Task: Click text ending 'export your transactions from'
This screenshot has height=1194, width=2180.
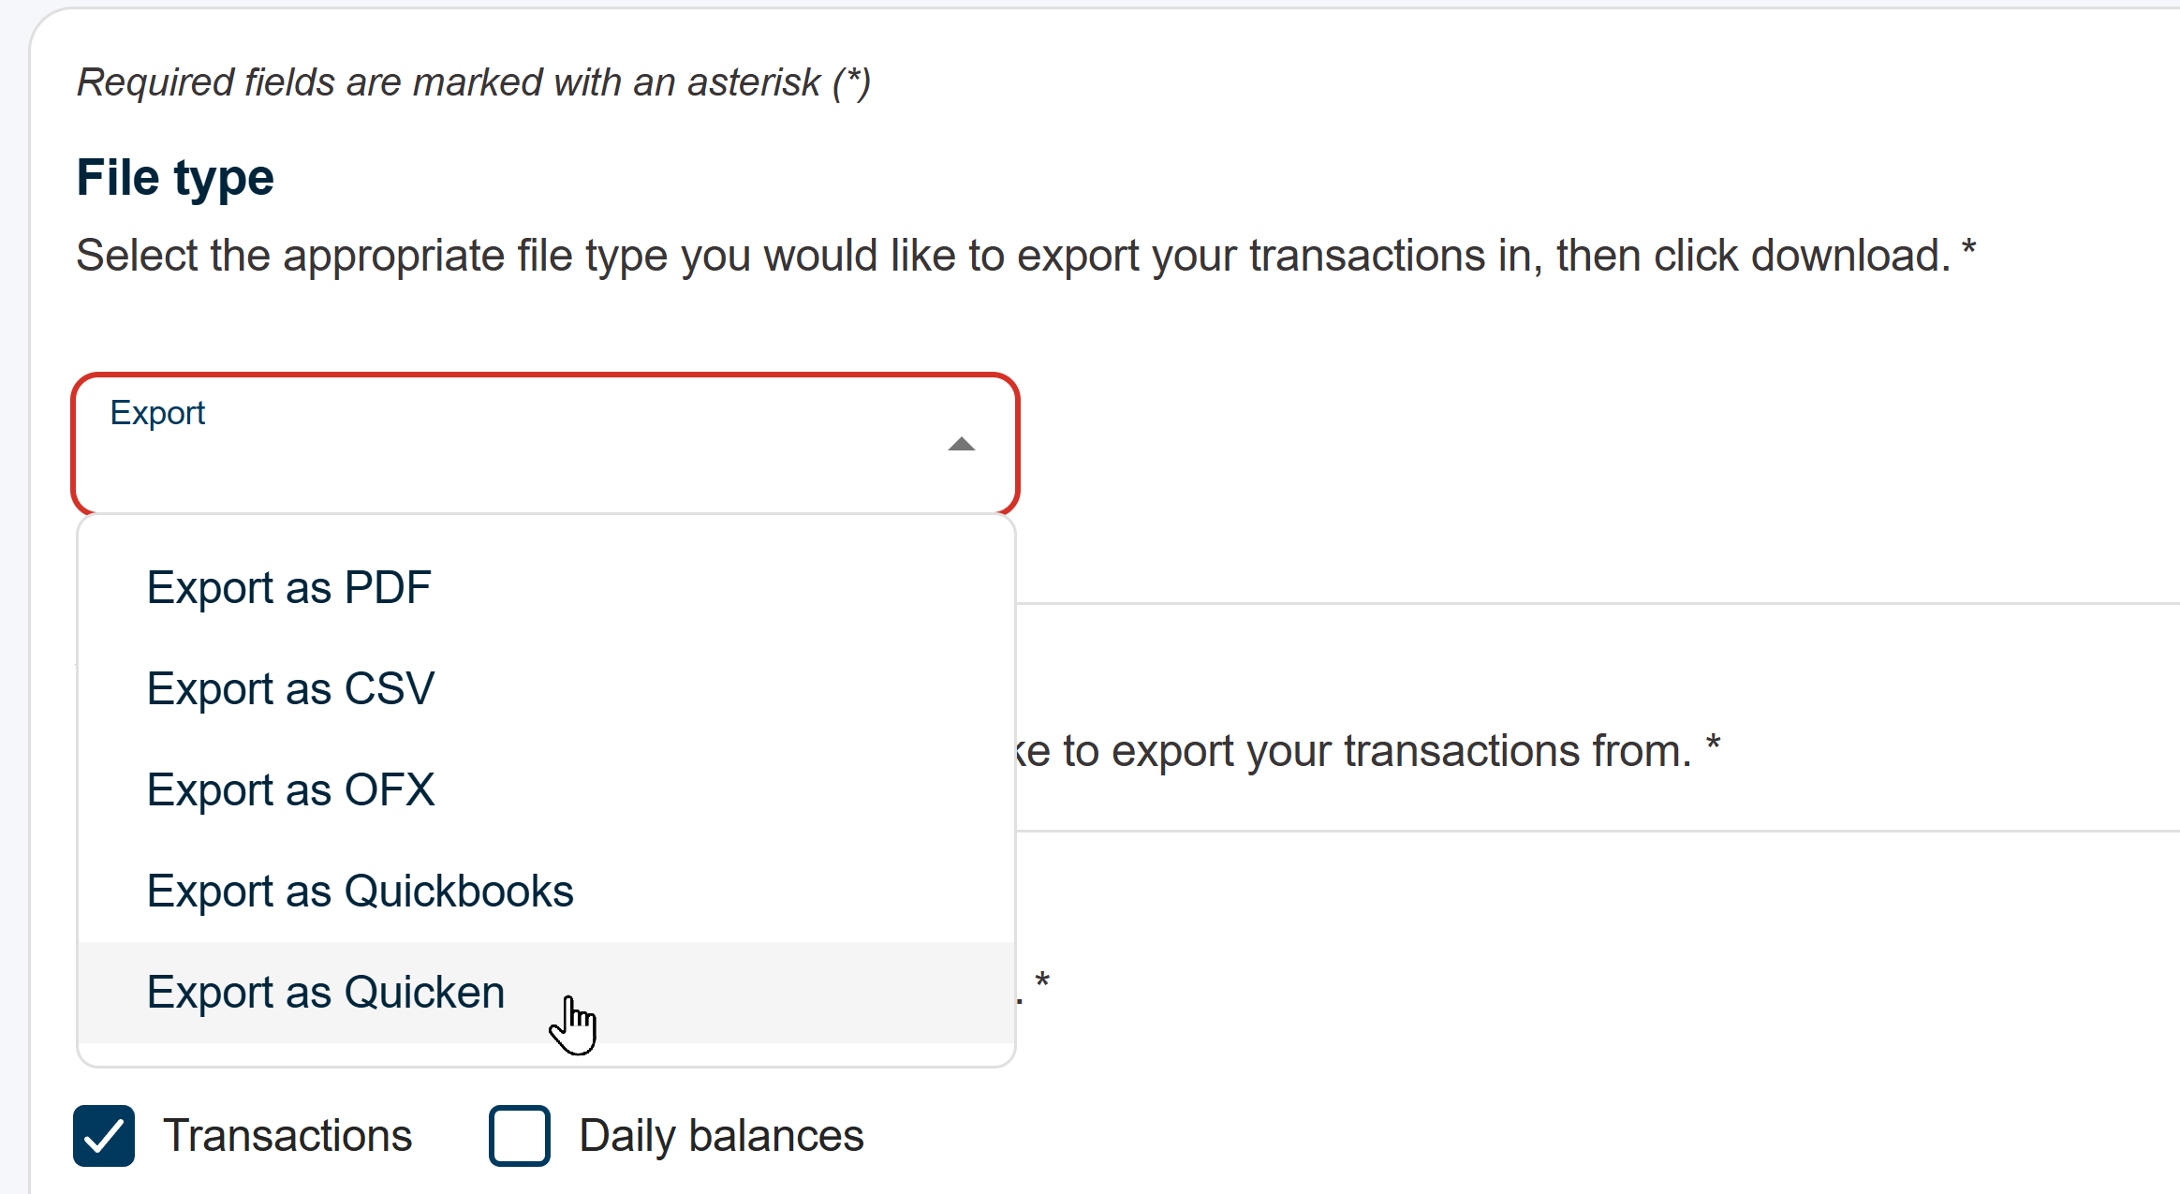Action: coord(1358,751)
